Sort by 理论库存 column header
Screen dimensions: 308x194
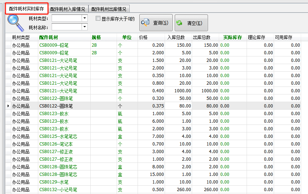pos(260,37)
